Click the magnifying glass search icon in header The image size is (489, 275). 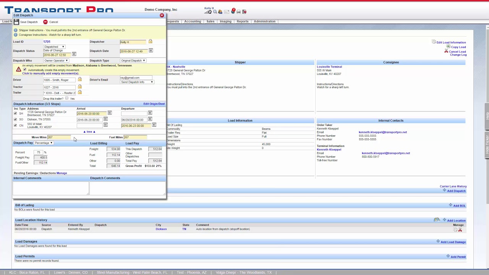[215, 12]
